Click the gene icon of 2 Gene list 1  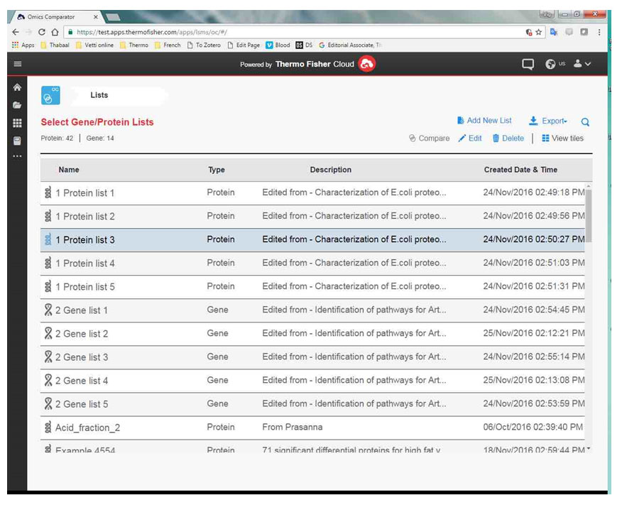point(48,310)
